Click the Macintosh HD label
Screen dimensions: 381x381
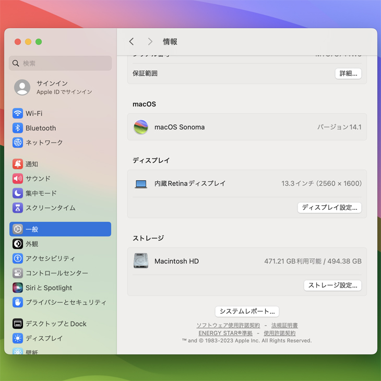click(x=176, y=261)
